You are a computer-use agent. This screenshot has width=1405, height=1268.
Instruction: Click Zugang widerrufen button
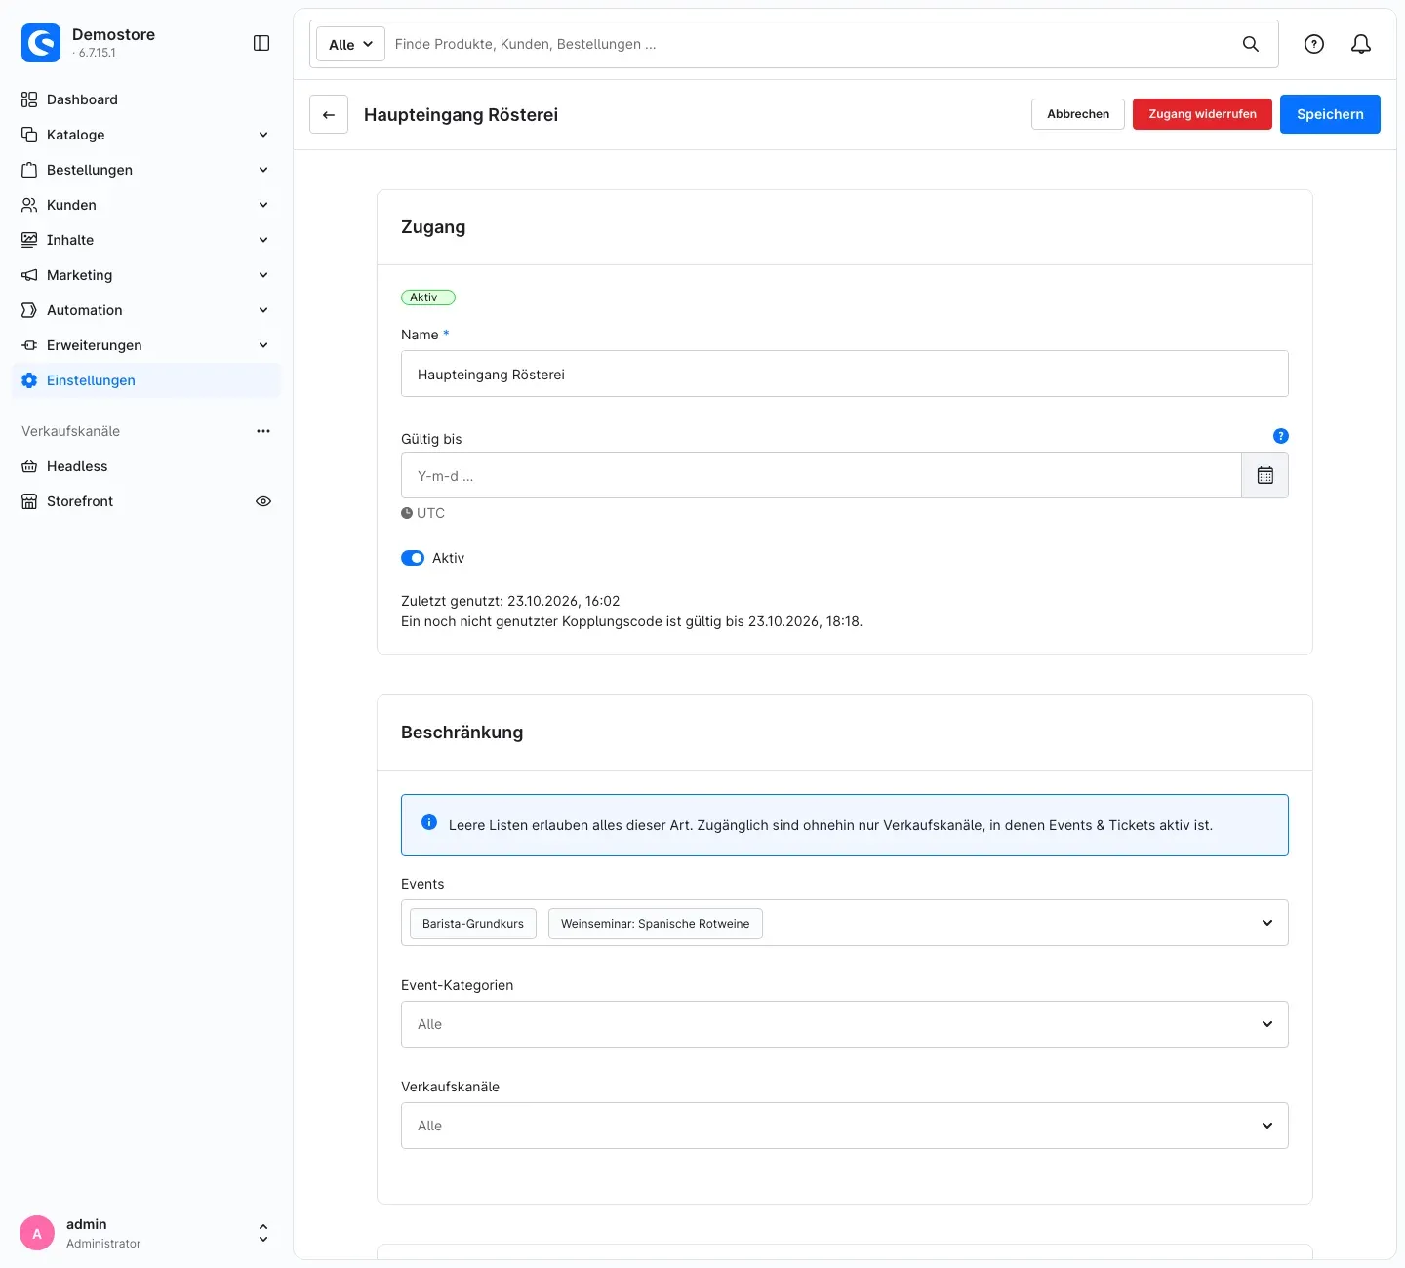tap(1202, 114)
